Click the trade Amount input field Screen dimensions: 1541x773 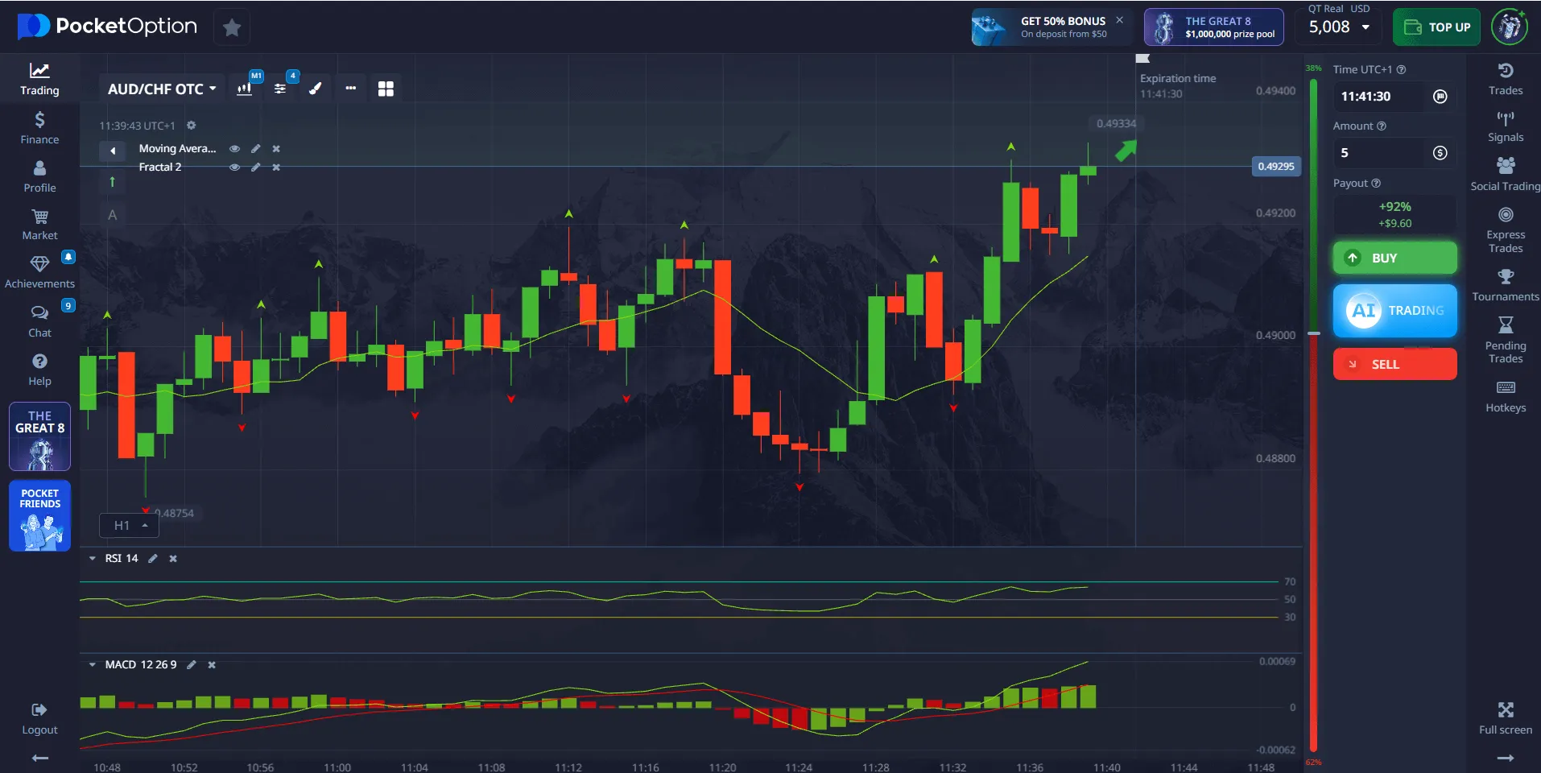click(1381, 153)
